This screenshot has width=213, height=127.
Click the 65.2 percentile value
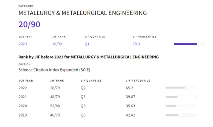coord(129,88)
